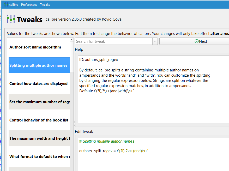The width and height of the screenshot is (229, 171).
Task: Click the tweak list vertical scrollbar track
Action: 72,104
